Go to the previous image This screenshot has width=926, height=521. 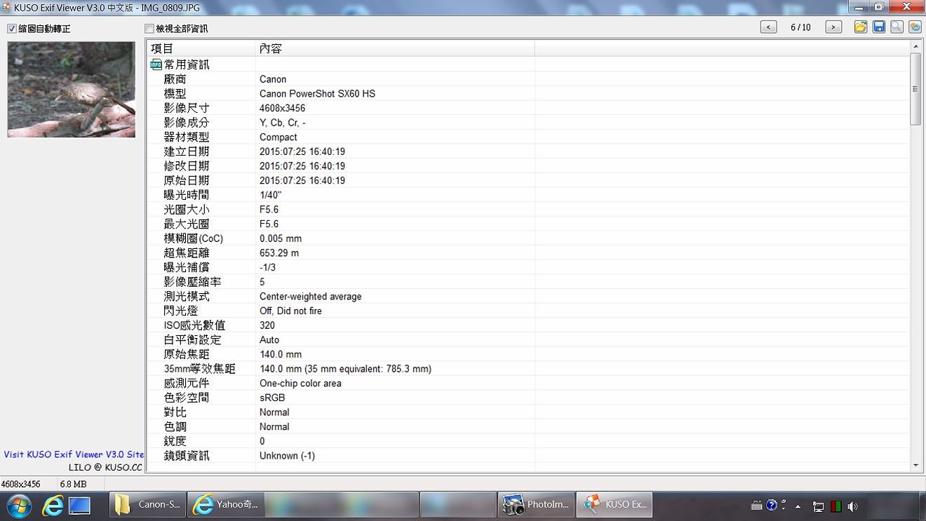pos(769,27)
